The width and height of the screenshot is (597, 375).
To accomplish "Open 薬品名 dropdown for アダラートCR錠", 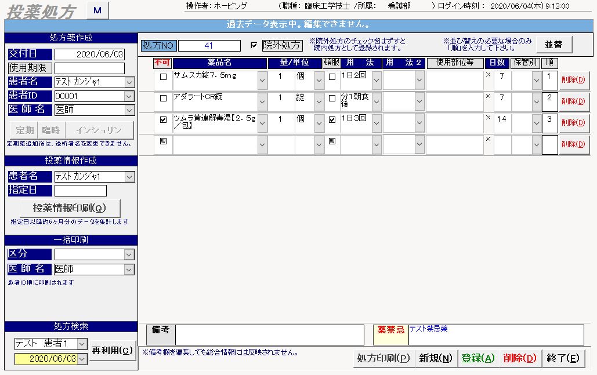I will tap(262, 101).
